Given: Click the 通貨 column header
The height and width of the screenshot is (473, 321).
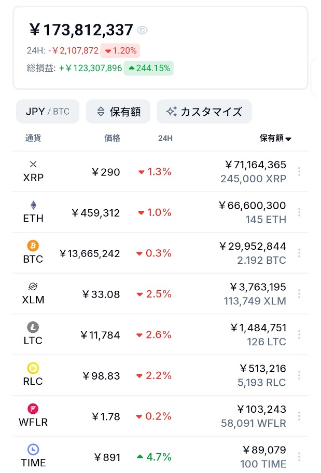Looking at the screenshot, I should 33,138.
